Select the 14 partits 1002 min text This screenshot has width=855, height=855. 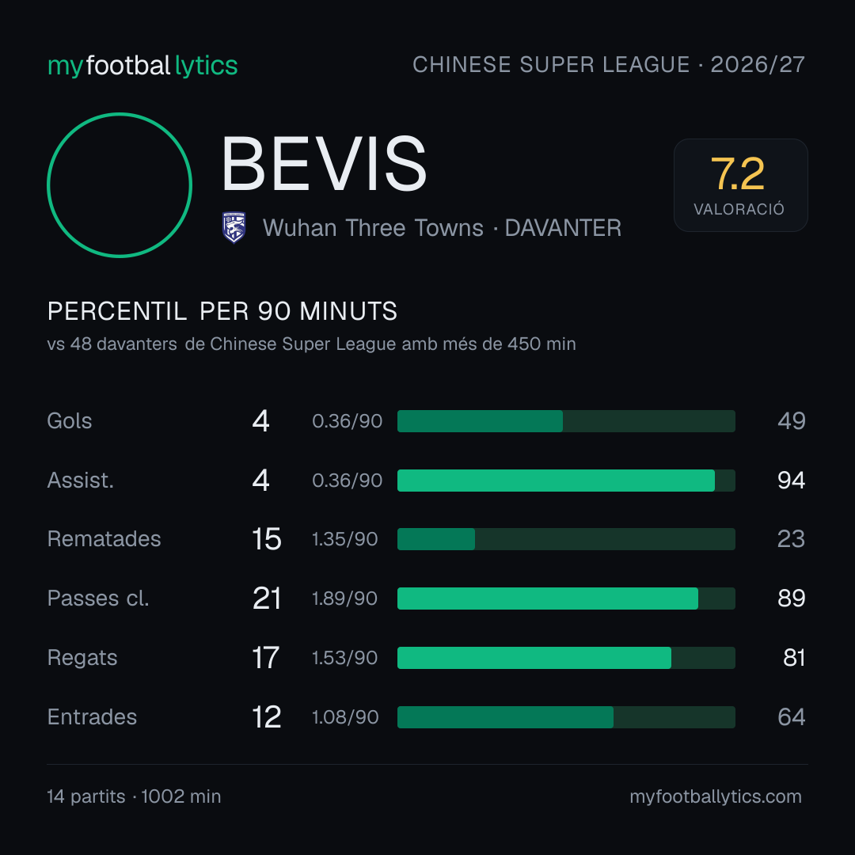point(134,796)
